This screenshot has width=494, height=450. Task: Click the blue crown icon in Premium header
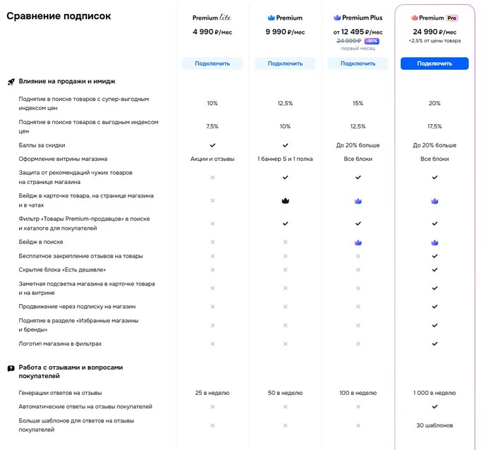coord(272,18)
